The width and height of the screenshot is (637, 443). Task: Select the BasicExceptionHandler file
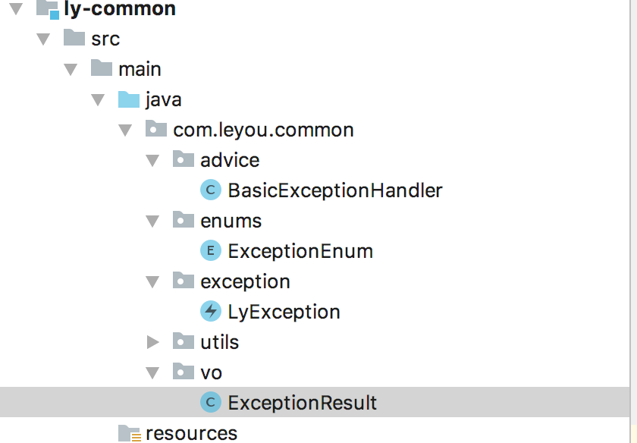coord(334,190)
